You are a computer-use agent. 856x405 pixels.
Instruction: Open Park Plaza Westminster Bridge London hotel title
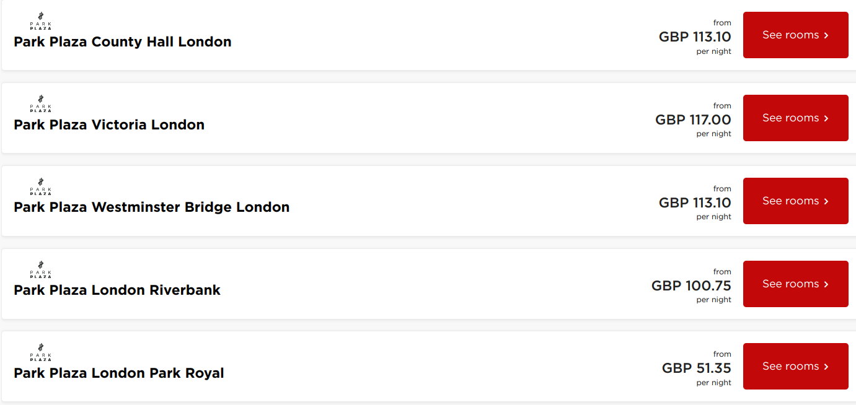(152, 207)
